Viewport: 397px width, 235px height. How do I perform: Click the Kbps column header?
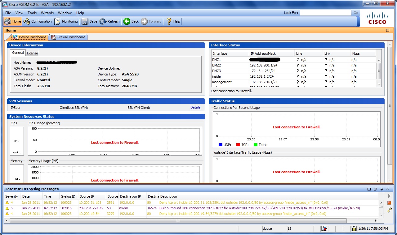click(x=363, y=53)
